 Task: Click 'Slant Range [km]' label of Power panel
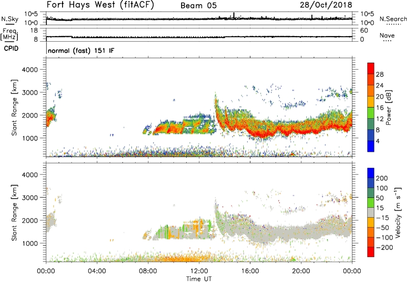coord(14,107)
